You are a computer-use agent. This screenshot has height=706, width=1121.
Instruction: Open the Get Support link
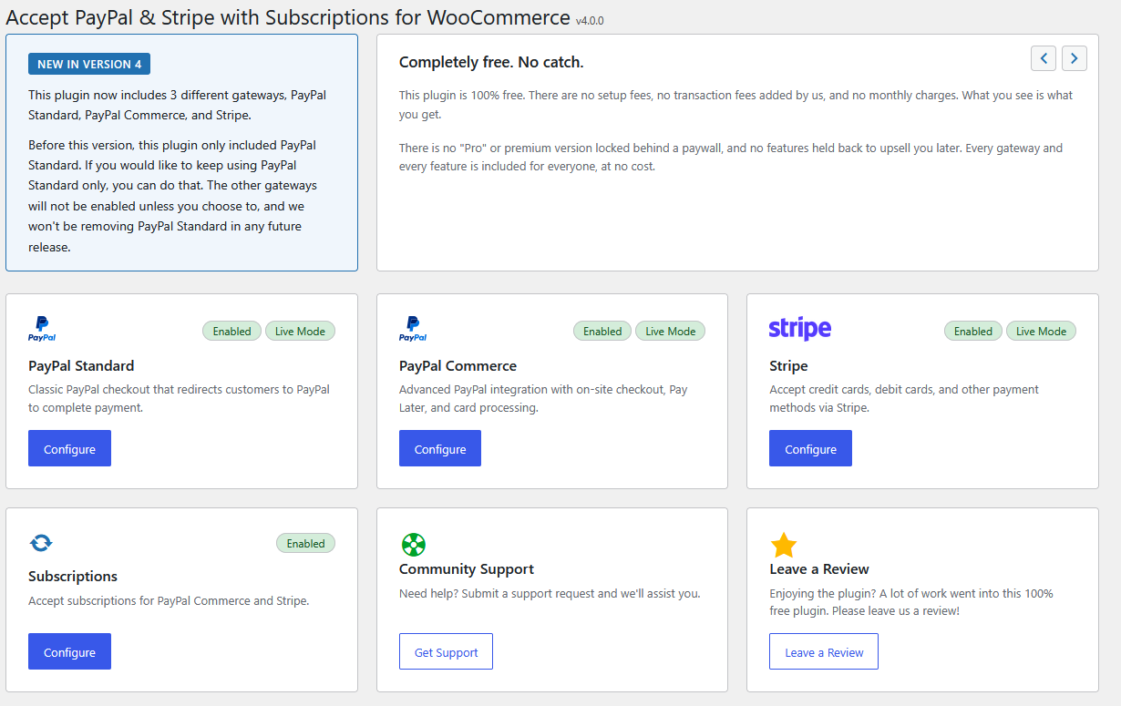[446, 652]
